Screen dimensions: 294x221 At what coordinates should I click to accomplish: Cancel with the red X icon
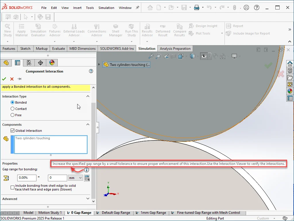pos(12,79)
